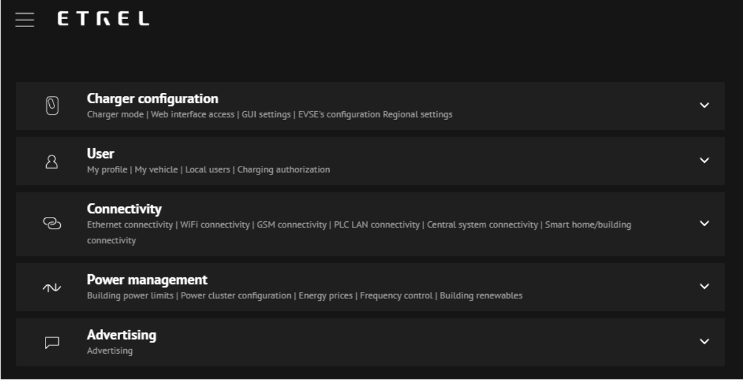
Task: Expand the Connectivity section chevron
Action: pos(705,223)
